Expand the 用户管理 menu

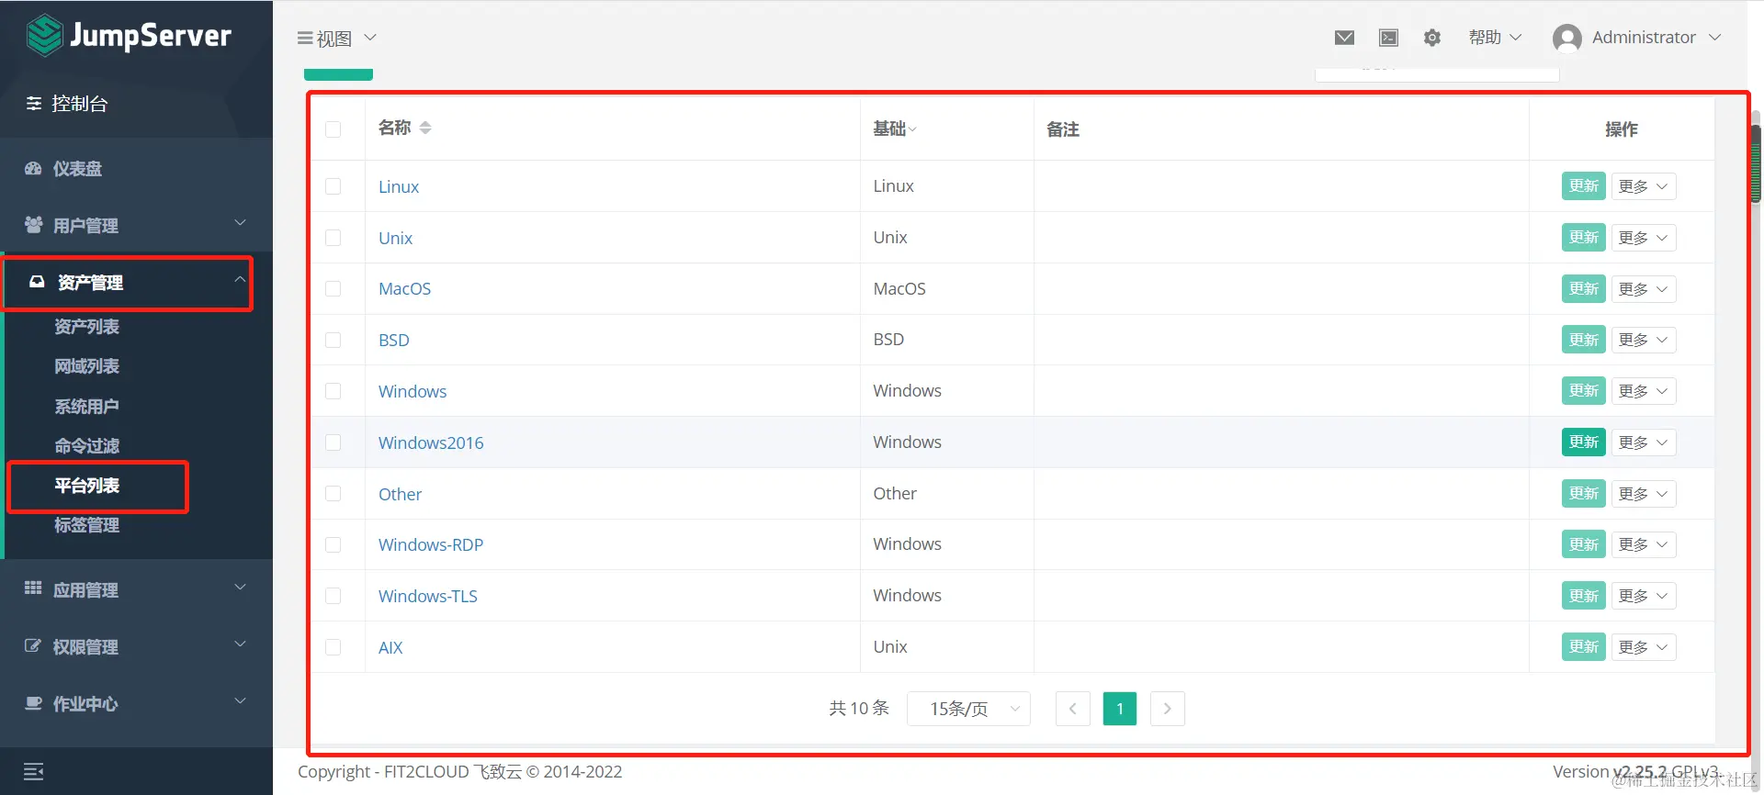(136, 224)
